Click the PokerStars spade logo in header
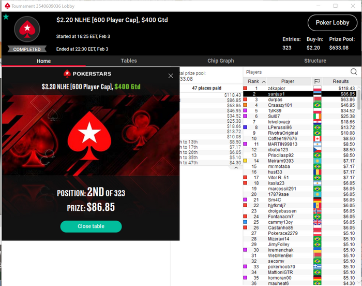This screenshot has width=362, height=286. point(27,29)
